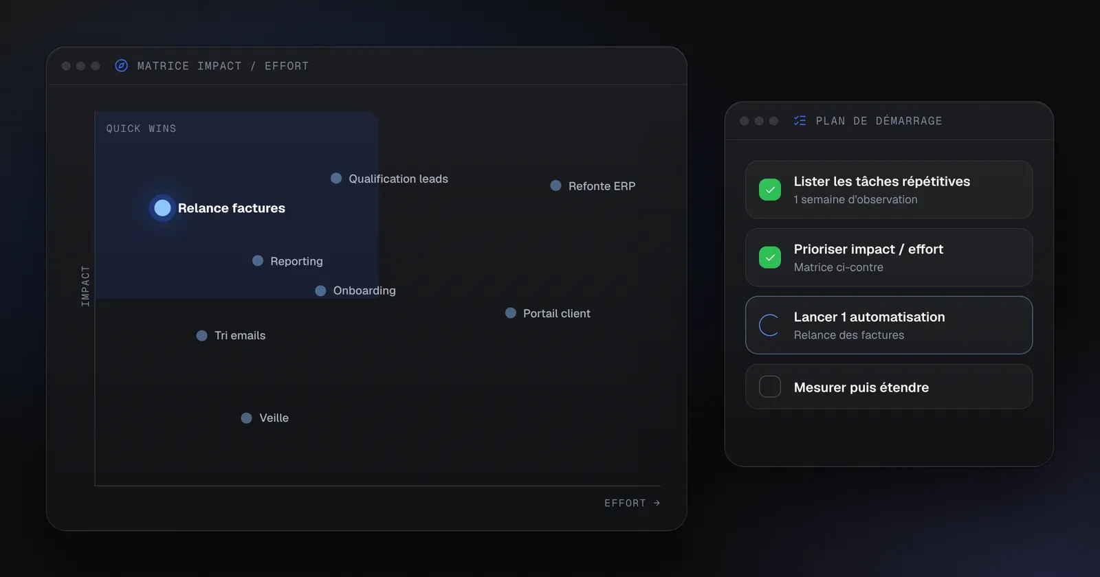1100x577 pixels.
Task: Click the Effort axis label
Action: (x=625, y=504)
